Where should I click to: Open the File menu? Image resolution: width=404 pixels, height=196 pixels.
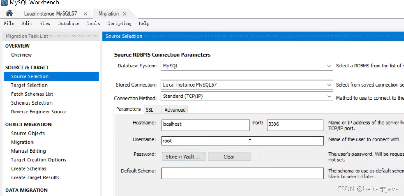coord(9,23)
